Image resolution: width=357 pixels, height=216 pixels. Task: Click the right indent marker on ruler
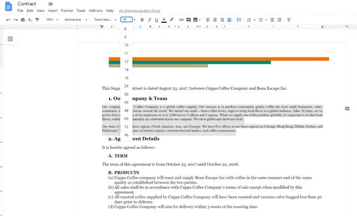coord(322,27)
